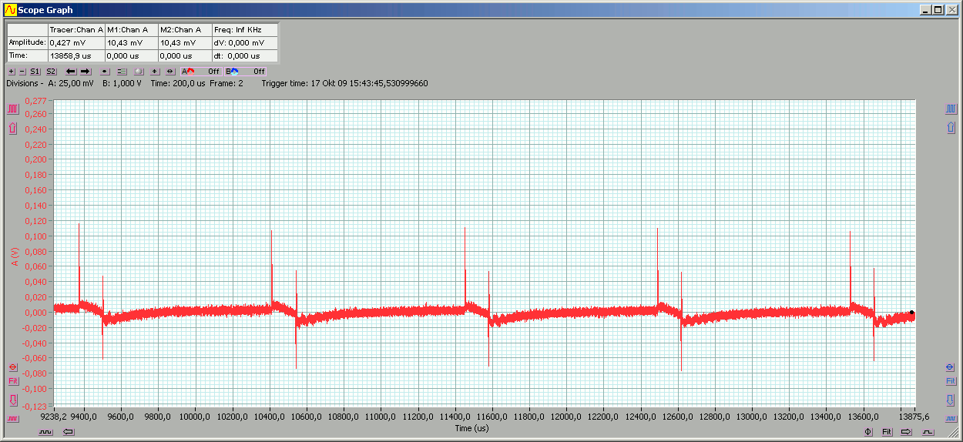The image size is (963, 442).
Task: Toggle channel A measurement Off selector
Action: click(x=201, y=72)
